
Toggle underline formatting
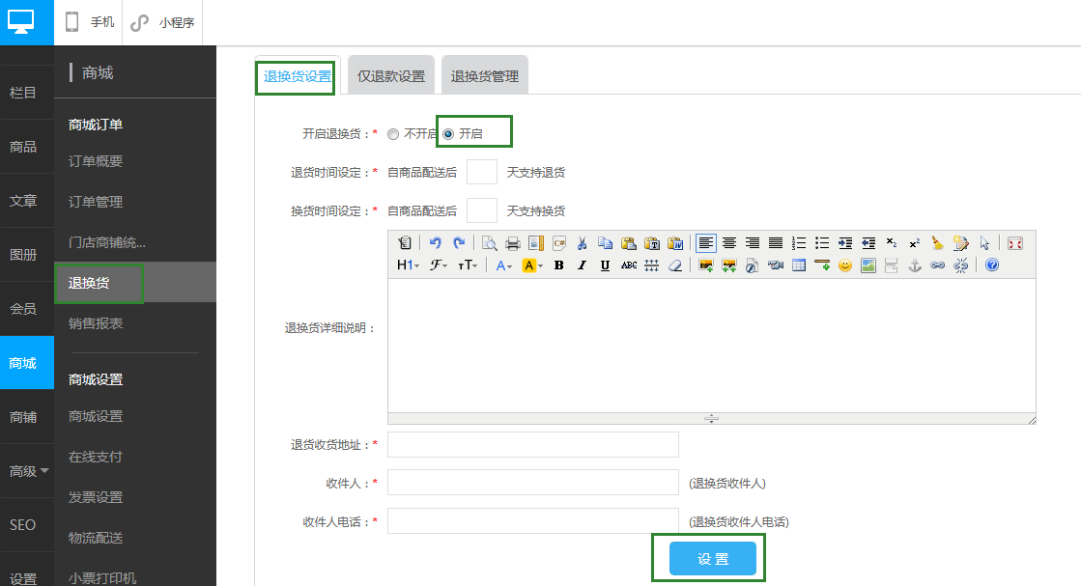605,265
